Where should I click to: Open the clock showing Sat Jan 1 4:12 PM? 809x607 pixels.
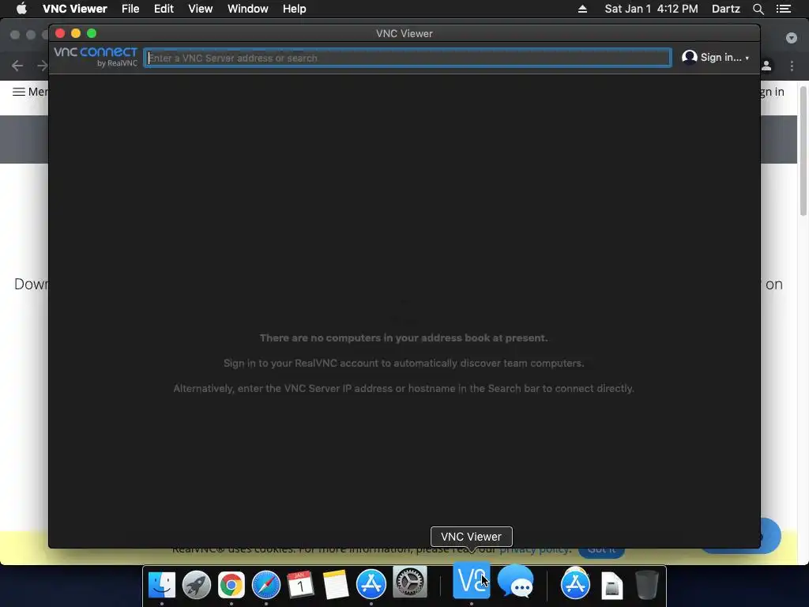pyautogui.click(x=651, y=9)
